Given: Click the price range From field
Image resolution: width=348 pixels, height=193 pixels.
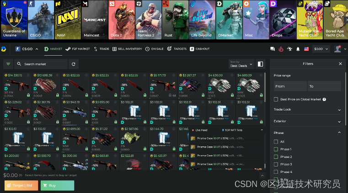Looking at the screenshot, I should pos(290,86).
